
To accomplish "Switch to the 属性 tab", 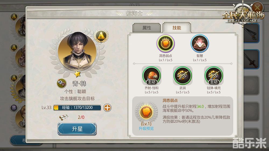I will (147, 28).
